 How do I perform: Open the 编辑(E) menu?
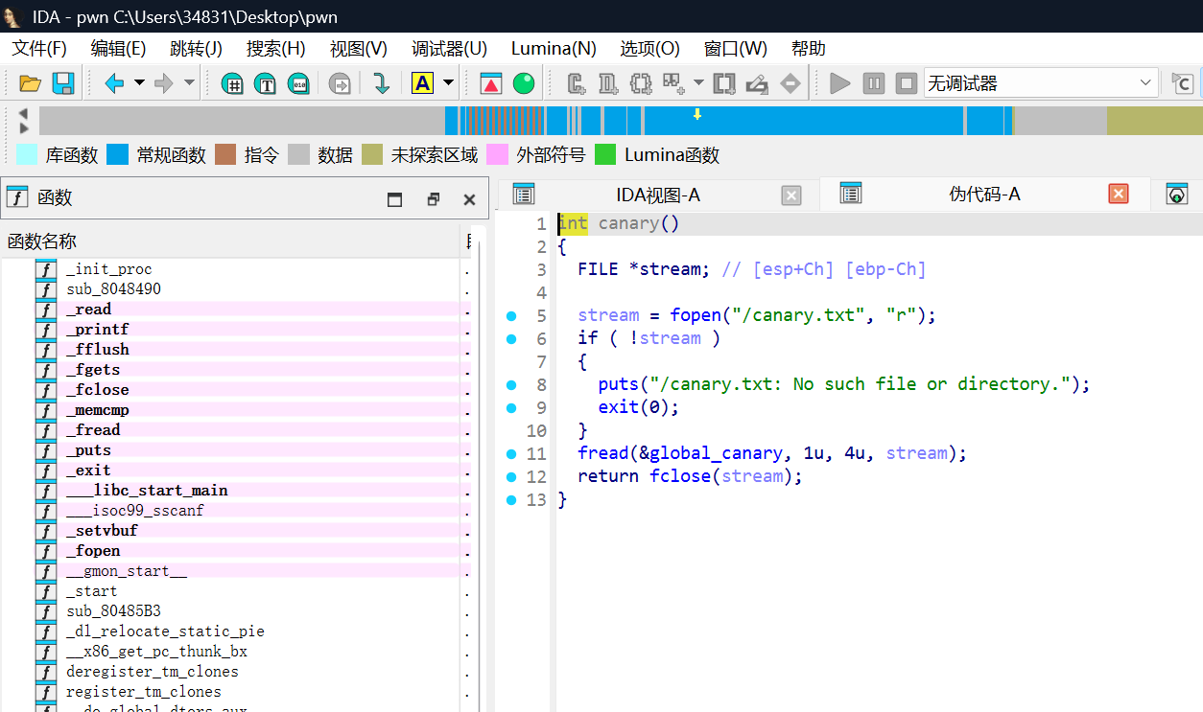tap(118, 48)
